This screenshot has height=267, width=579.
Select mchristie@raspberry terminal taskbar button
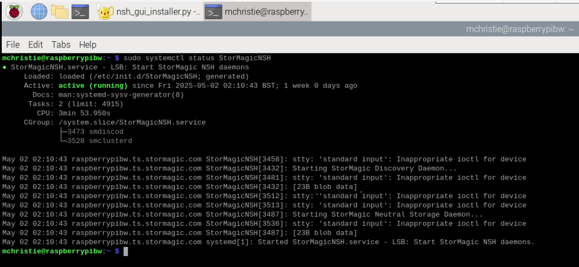click(x=257, y=12)
